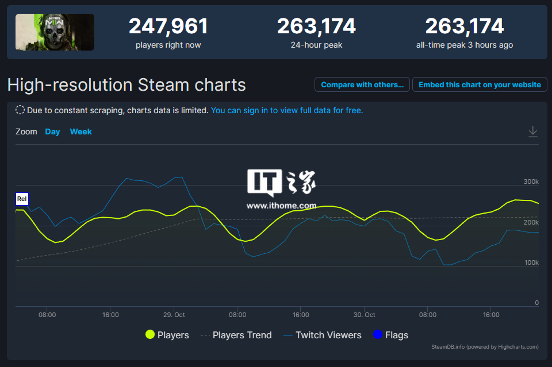Click the Twitch Viewers legend line marker

click(288, 335)
